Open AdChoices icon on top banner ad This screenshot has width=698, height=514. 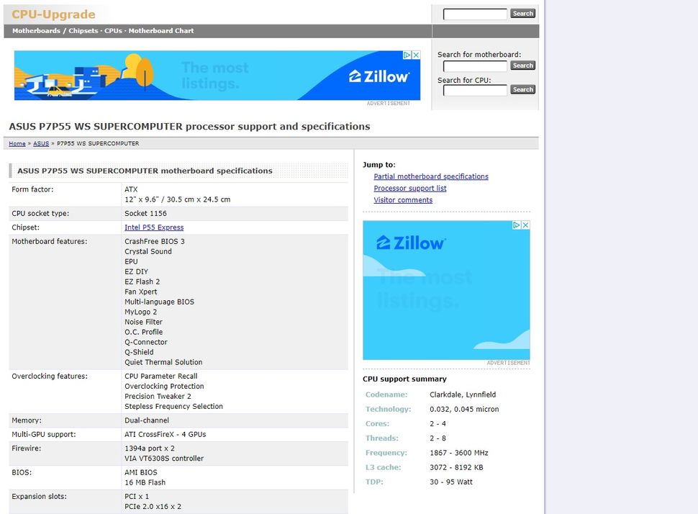[x=407, y=55]
